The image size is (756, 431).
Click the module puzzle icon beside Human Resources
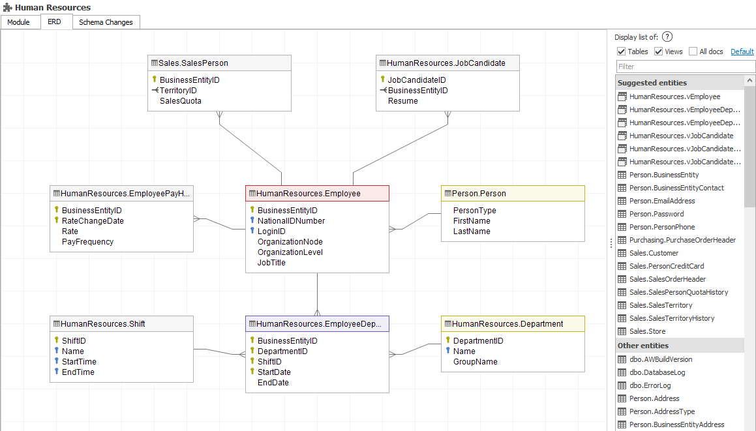[7, 8]
